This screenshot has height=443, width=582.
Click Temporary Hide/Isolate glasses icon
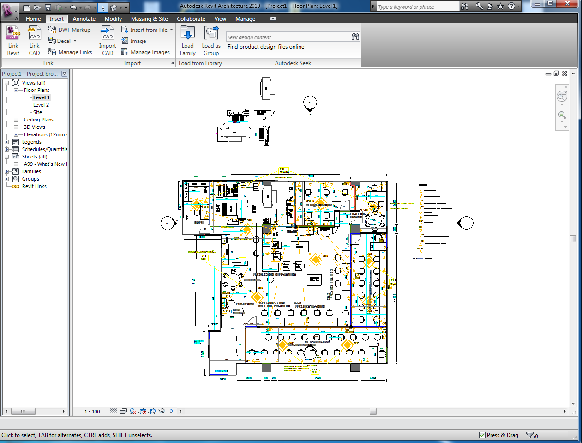tap(162, 411)
